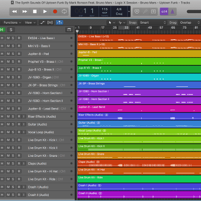Click the Riser Effects (Audio) region
This screenshot has width=201, height=201.
tap(139, 117)
